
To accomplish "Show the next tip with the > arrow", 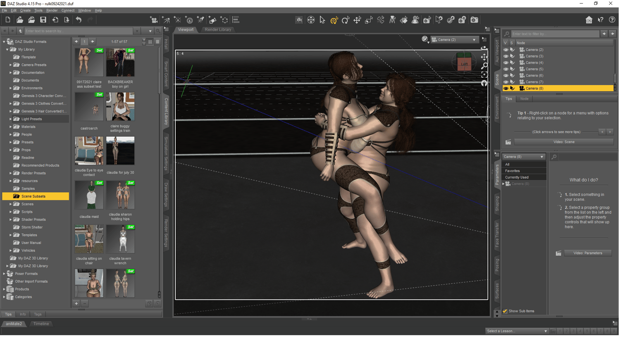I will point(610,132).
